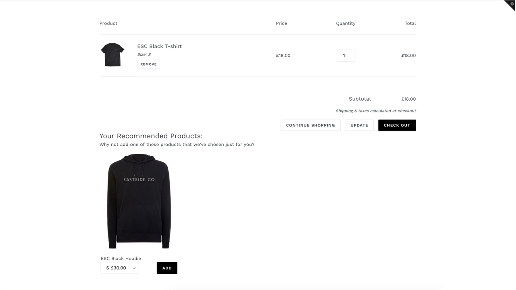This screenshot has width=516, height=290.
Task: Open the theme settings gear icon
Action: coord(512,4)
